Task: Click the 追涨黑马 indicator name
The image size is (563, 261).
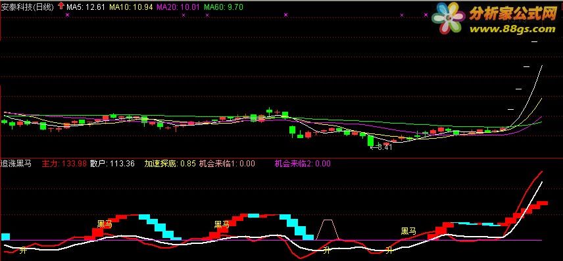Action: click(16, 164)
